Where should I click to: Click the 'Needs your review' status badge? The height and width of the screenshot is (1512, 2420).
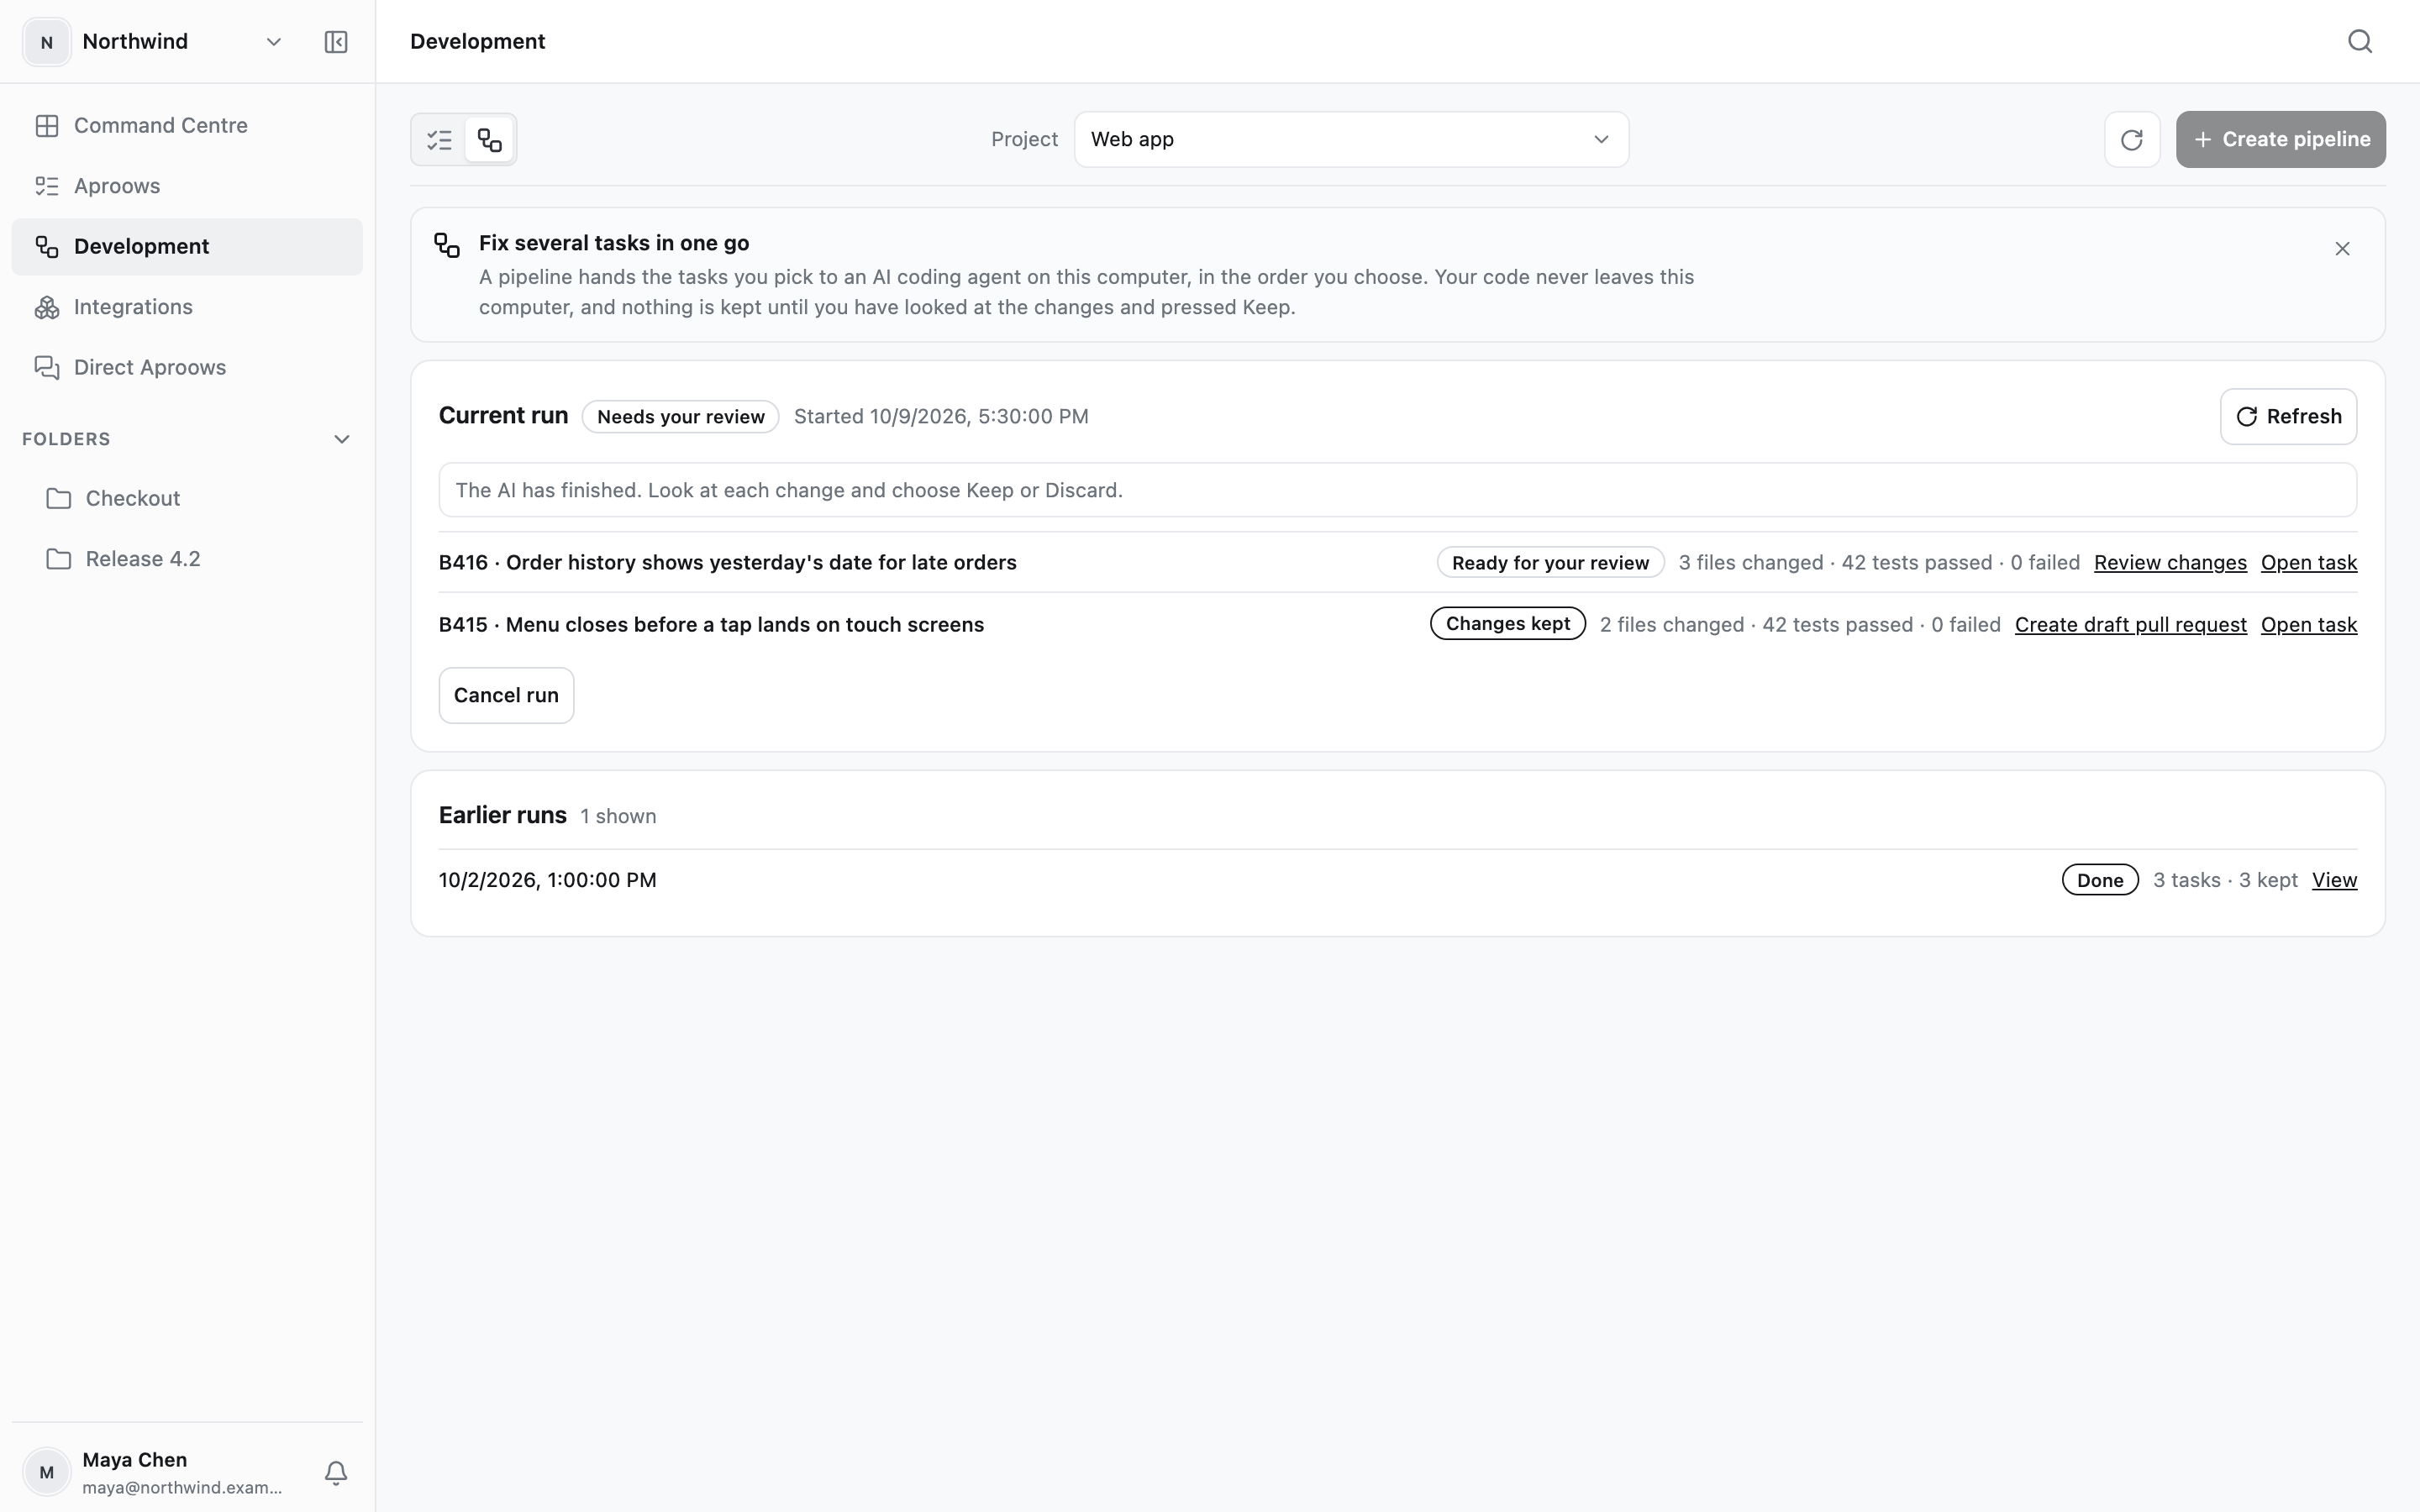680,417
